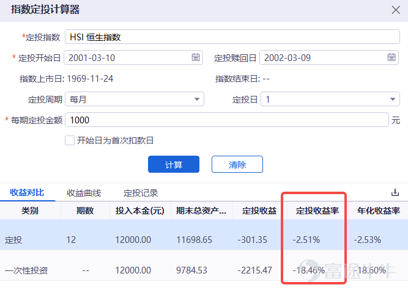Image resolution: width=408 pixels, height=293 pixels.
Task: Click the 定投开始日 date field 2001-03-10
Action: [x=133, y=57]
